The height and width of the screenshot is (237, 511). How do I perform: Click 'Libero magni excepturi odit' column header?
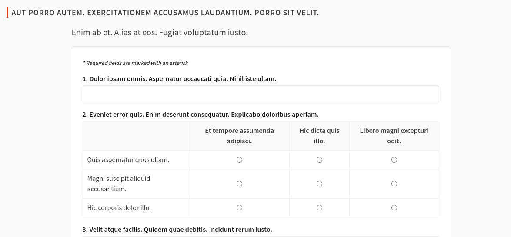point(394,136)
